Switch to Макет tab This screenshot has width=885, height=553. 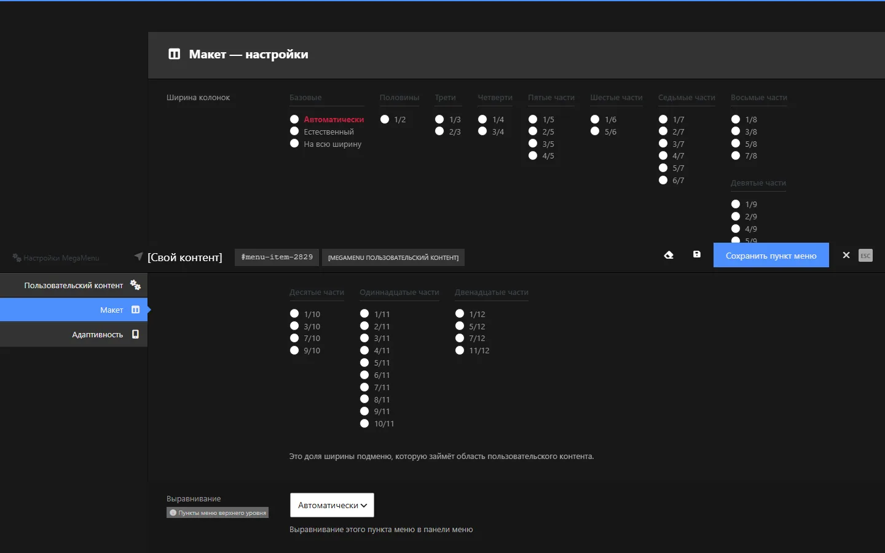(74, 310)
